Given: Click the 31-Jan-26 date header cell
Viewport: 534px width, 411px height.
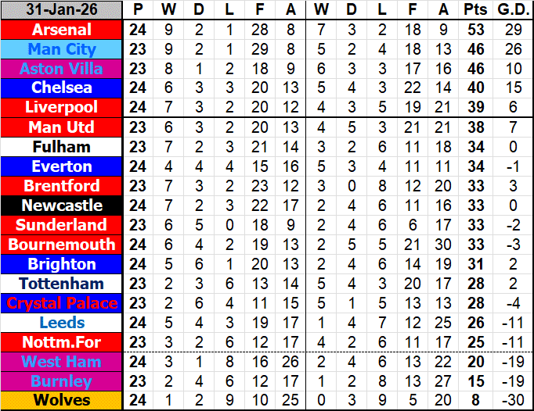Looking at the screenshot, I should 62,10.
